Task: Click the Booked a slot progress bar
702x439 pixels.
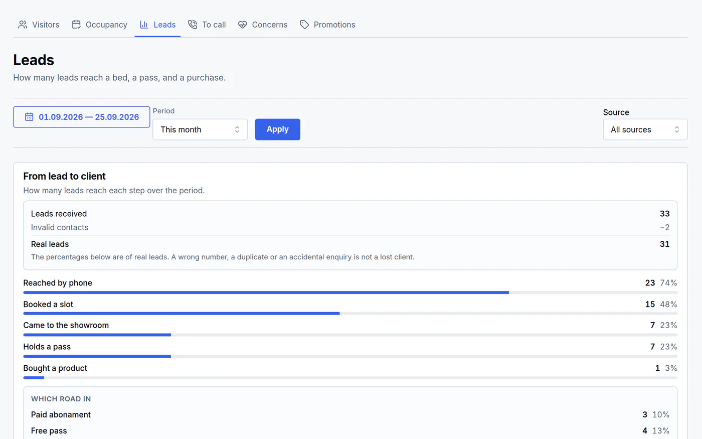Action: click(350, 314)
